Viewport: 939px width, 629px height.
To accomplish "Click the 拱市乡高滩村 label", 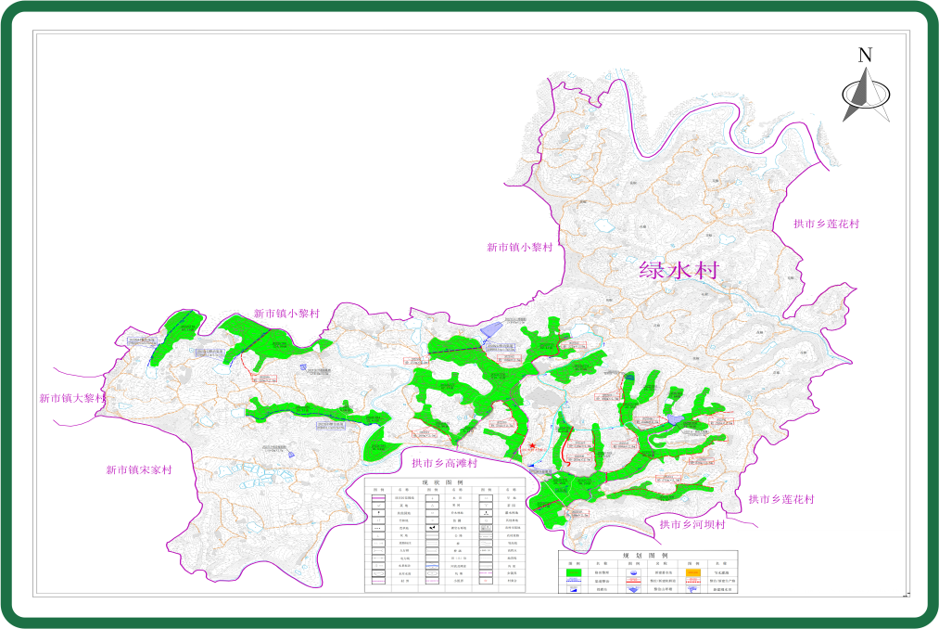I will (445, 464).
